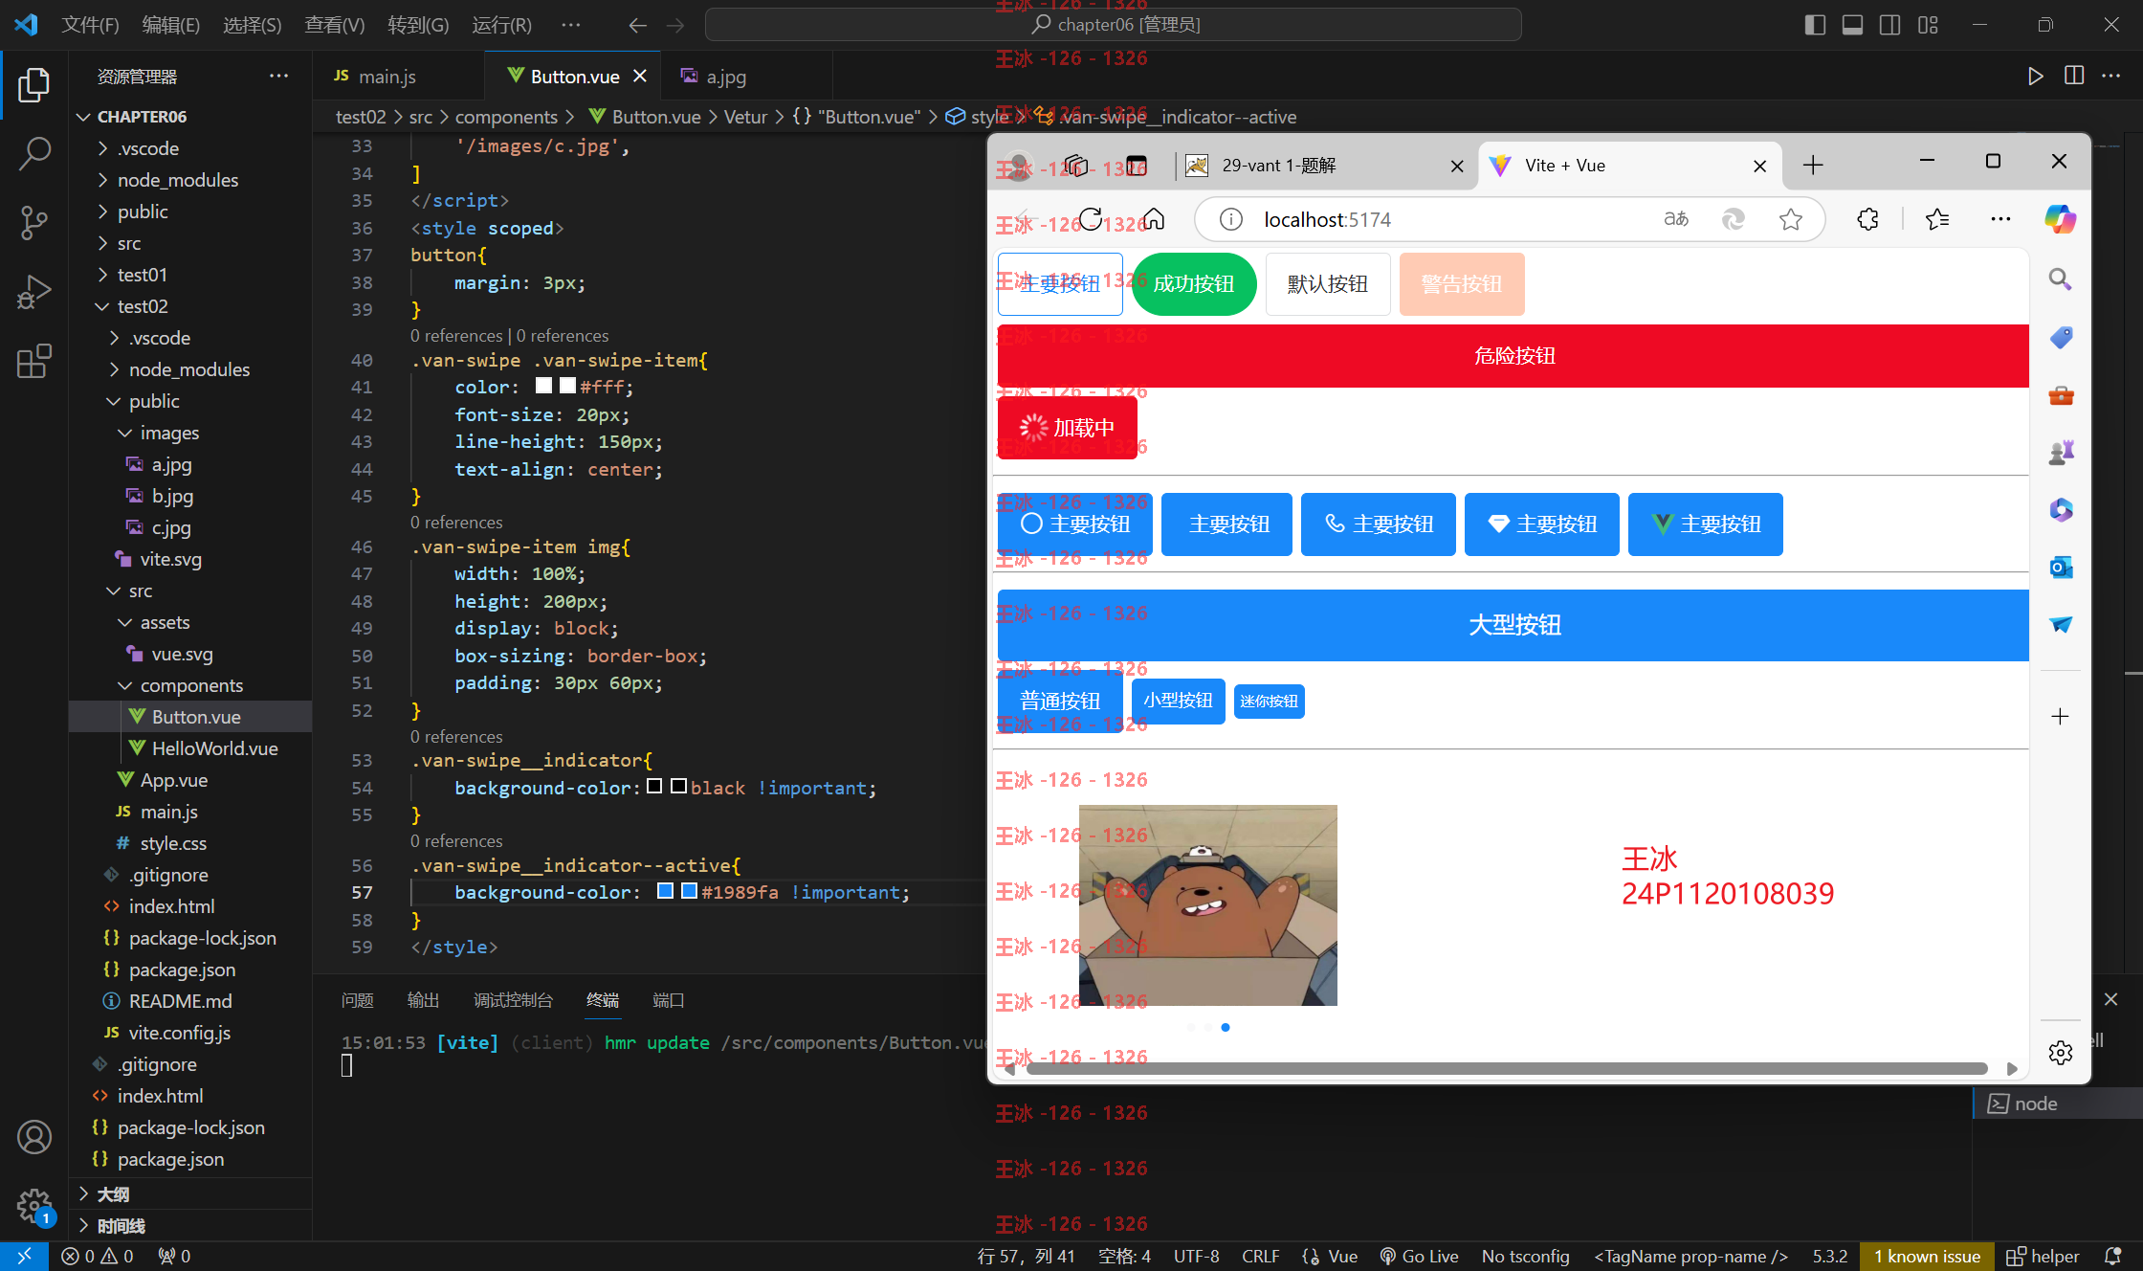Collapse the components folder
The width and height of the screenshot is (2143, 1271).
(191, 685)
